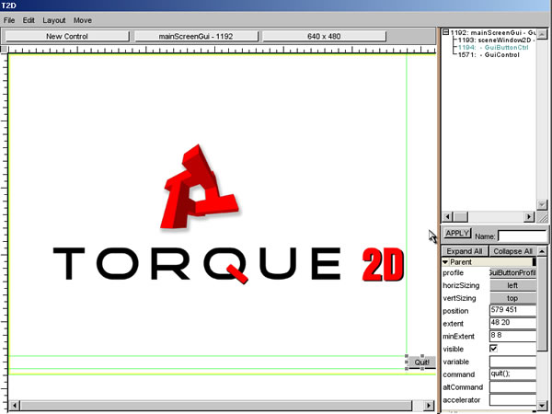This screenshot has width=552, height=414.
Task: Click the horizSizing property label
Action: click(x=461, y=285)
